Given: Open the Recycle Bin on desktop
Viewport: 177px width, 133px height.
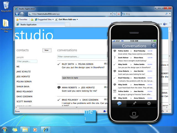Looking at the screenshot, I should click(6, 6).
